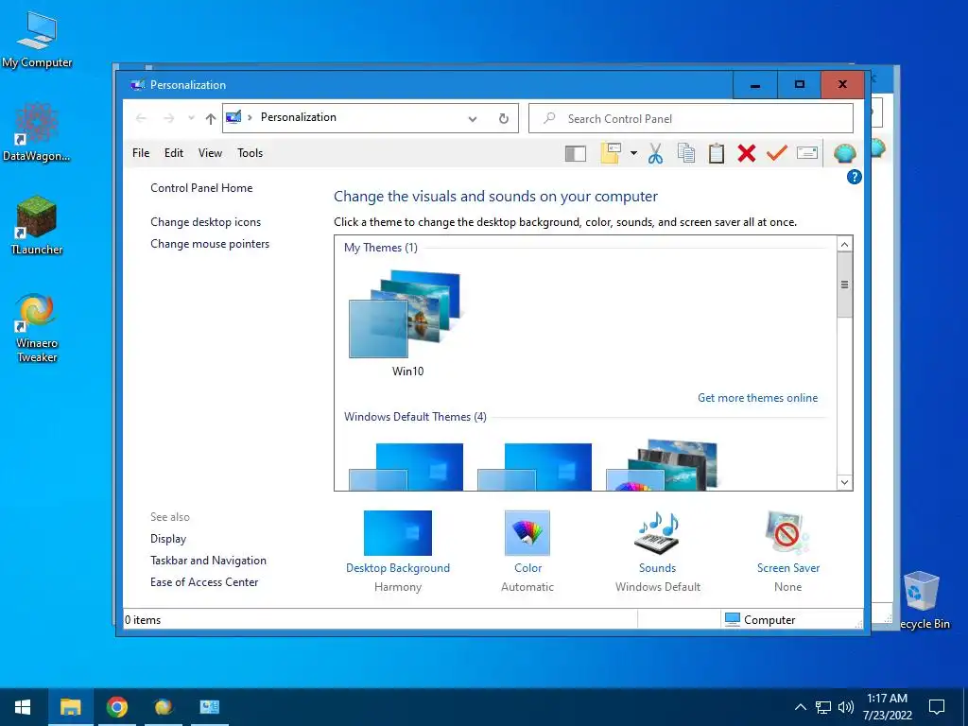This screenshot has width=968, height=726.
Task: Go back with the Back arrow
Action: (x=141, y=118)
